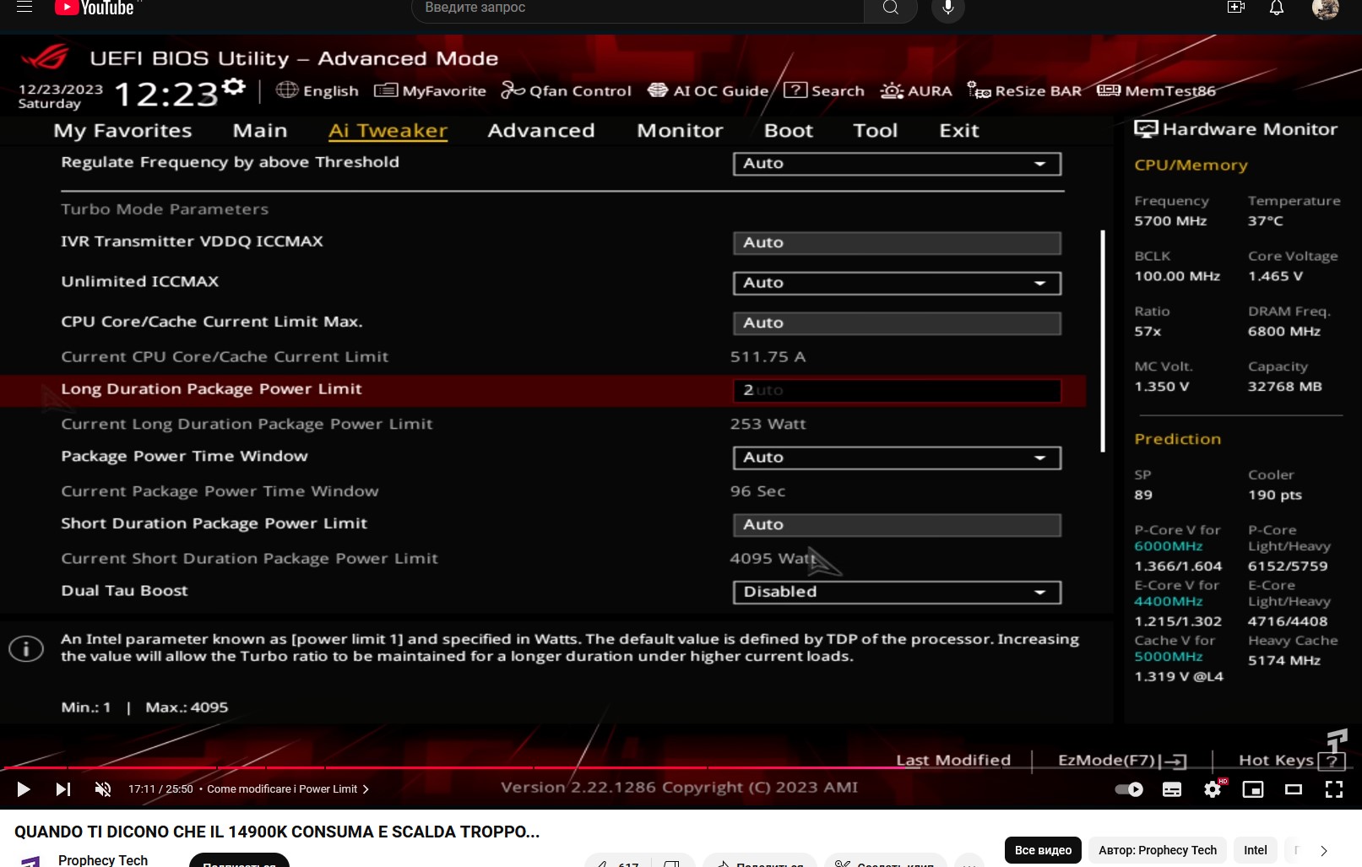Open the YouTube guide hamburger menu
The width and height of the screenshot is (1362, 867).
(24, 8)
